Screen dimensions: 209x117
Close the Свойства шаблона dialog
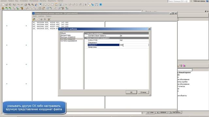click(x=149, y=29)
